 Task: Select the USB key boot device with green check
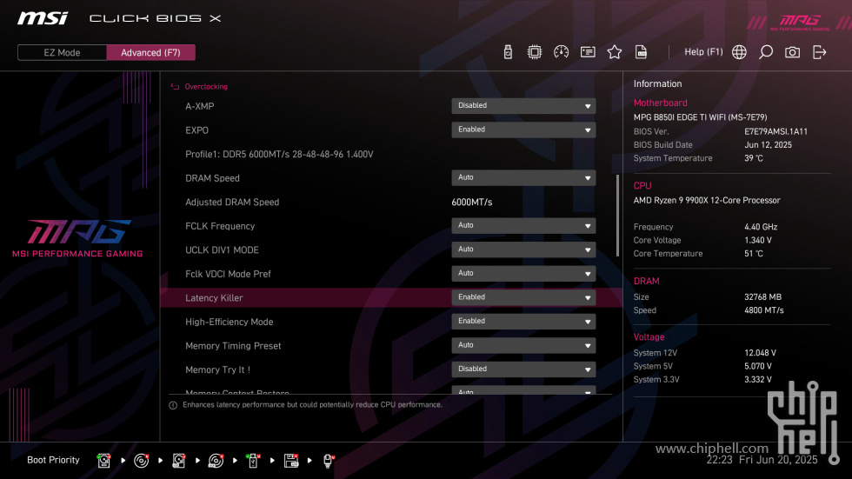point(253,461)
